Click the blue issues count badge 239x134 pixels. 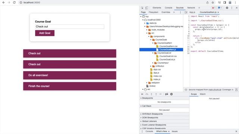click(x=220, y=8)
